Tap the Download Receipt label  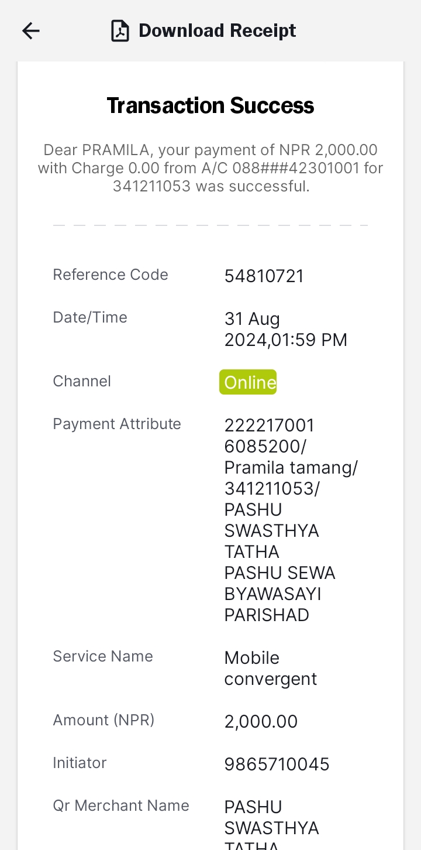click(x=218, y=30)
